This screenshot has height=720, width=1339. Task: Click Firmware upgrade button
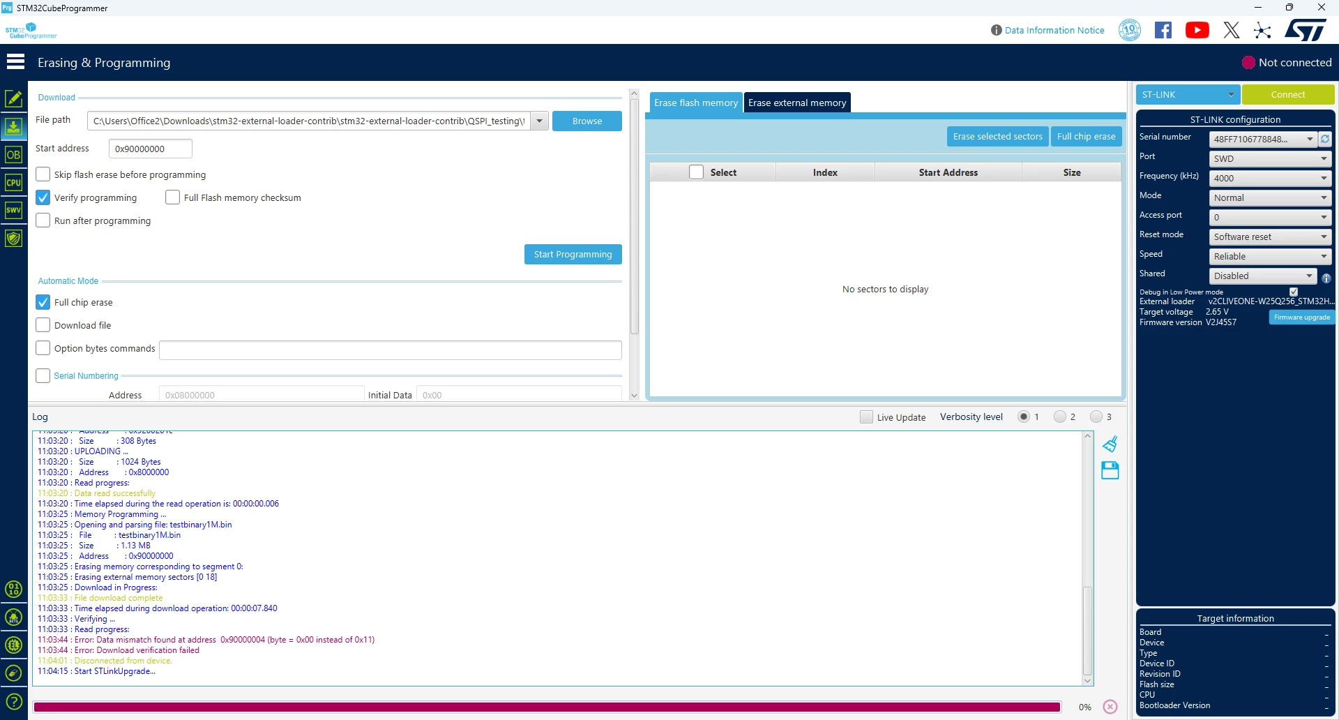(1302, 317)
